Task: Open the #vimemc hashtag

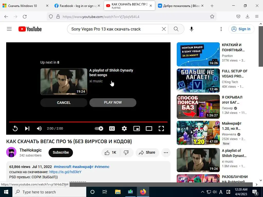Action: pyautogui.click(x=102, y=167)
